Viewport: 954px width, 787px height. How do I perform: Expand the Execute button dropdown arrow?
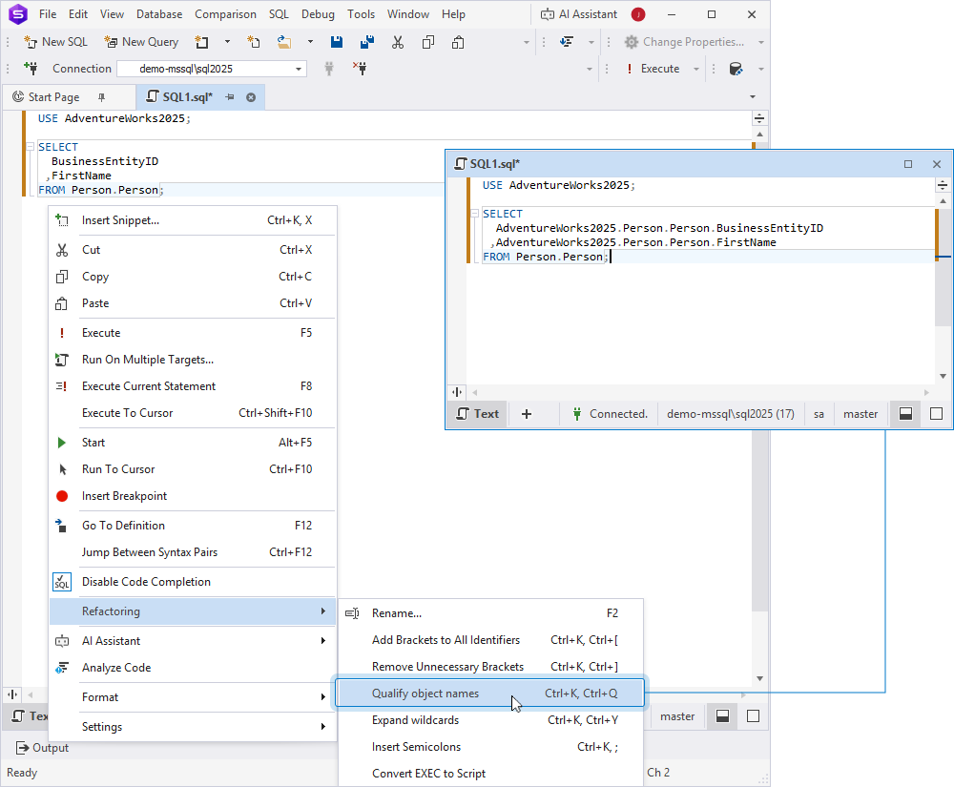coord(696,69)
